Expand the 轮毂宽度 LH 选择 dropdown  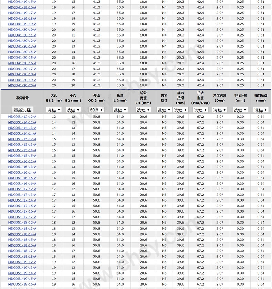[x=143, y=110]
